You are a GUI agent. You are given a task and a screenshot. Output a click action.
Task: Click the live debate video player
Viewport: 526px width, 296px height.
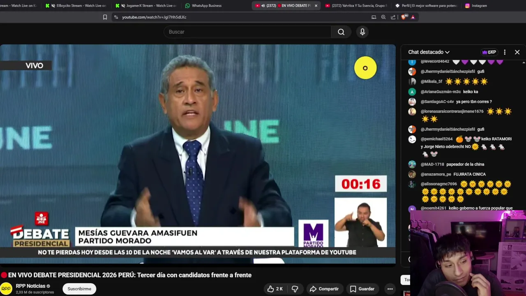pyautogui.click(x=198, y=154)
